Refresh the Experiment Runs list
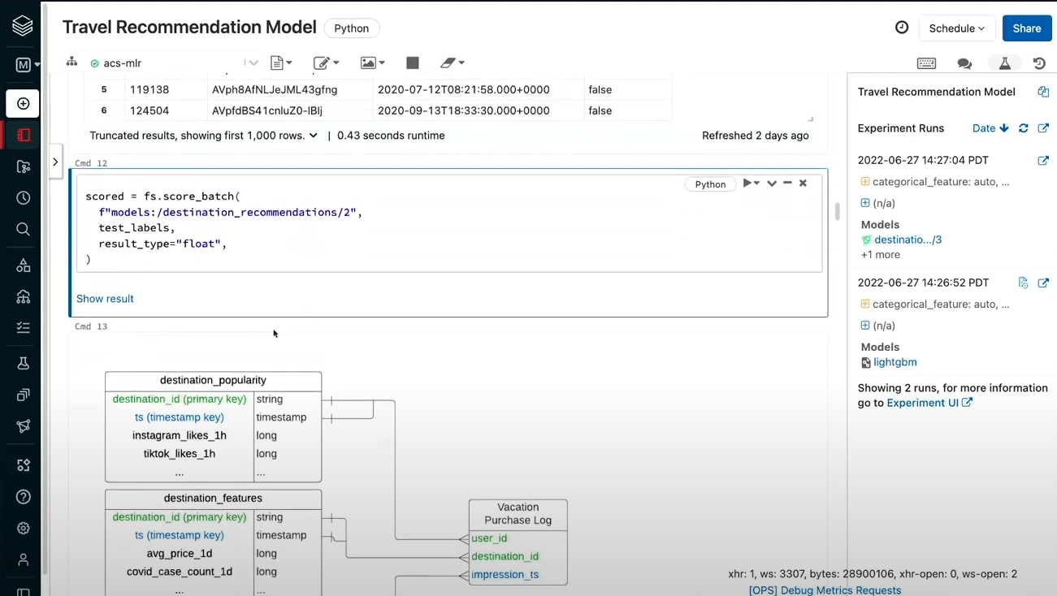This screenshot has width=1057, height=596. click(1024, 128)
